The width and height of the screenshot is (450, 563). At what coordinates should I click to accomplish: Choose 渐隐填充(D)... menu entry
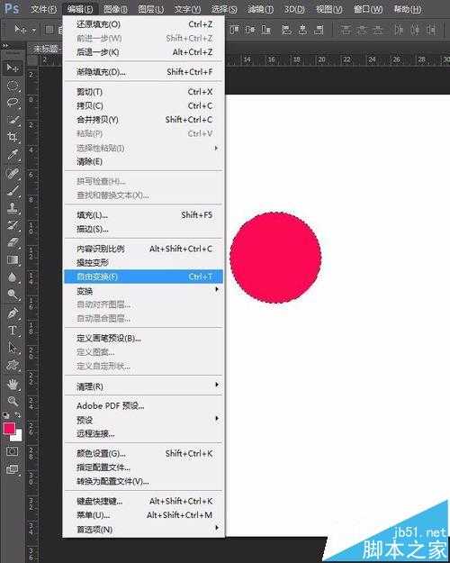143,72
